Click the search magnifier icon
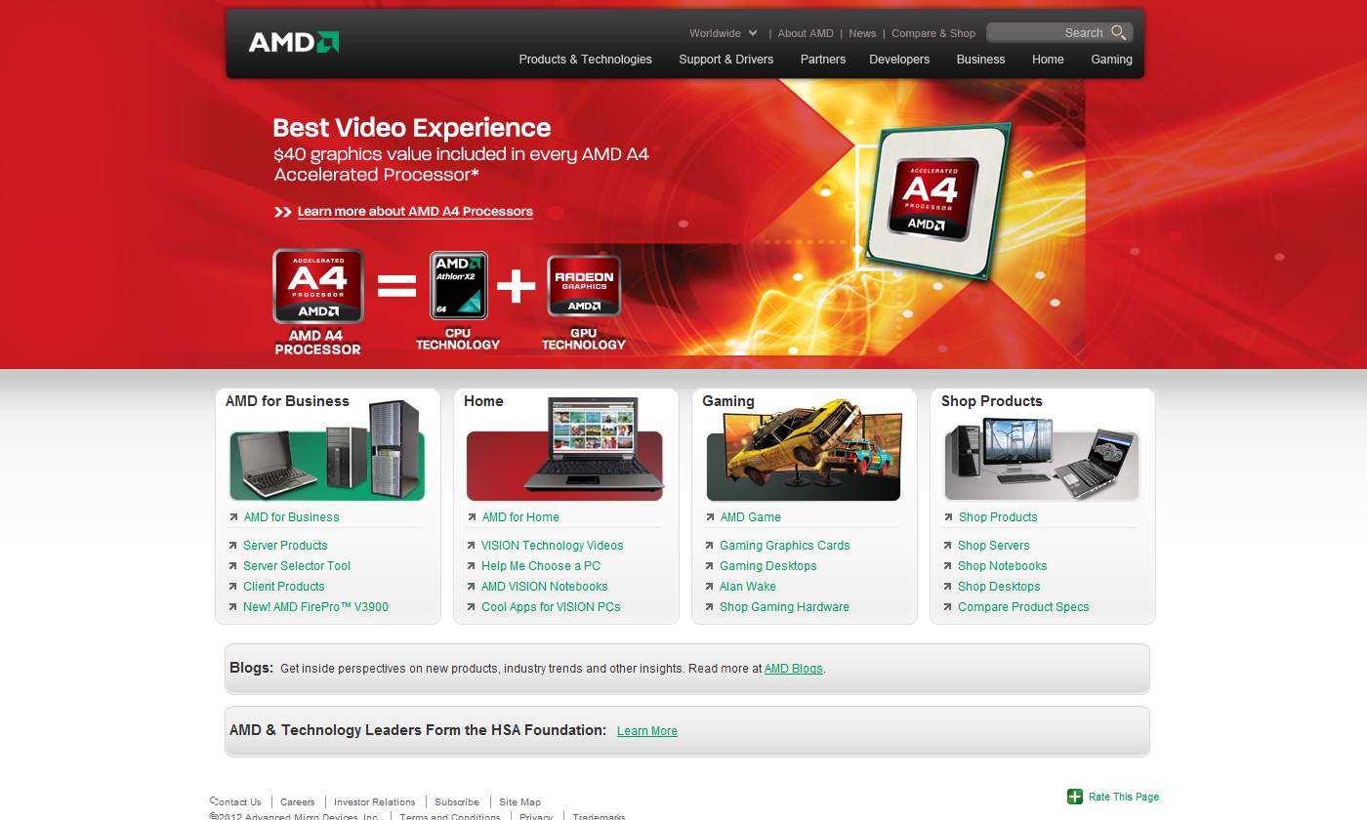The image size is (1367, 820). pos(1118,32)
